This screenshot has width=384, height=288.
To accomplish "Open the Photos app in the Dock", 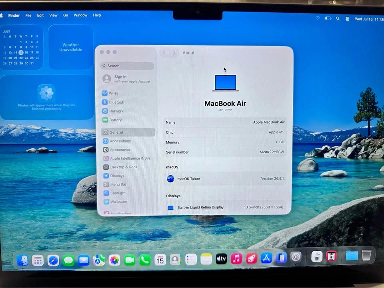I will tap(114, 260).
